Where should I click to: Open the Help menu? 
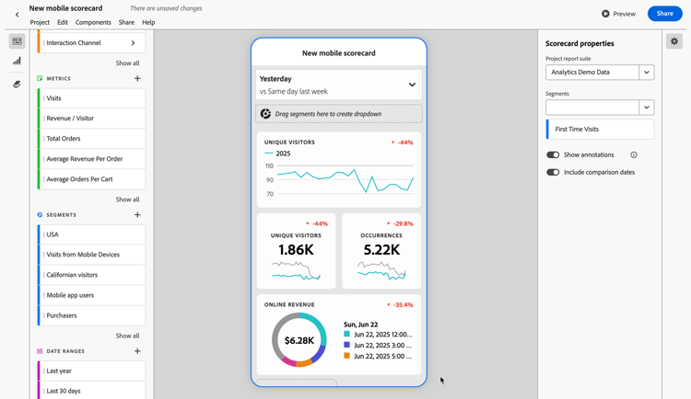pos(148,22)
